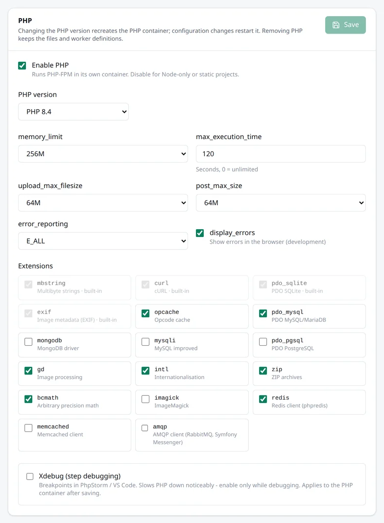Screen dimensions: 384x523
Task: Click the 'Image processing' description text
Action: point(60,377)
